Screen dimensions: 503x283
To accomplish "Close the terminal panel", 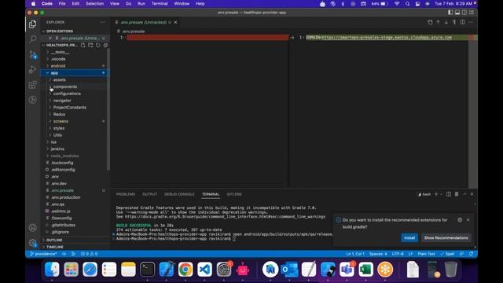I will 472,194.
